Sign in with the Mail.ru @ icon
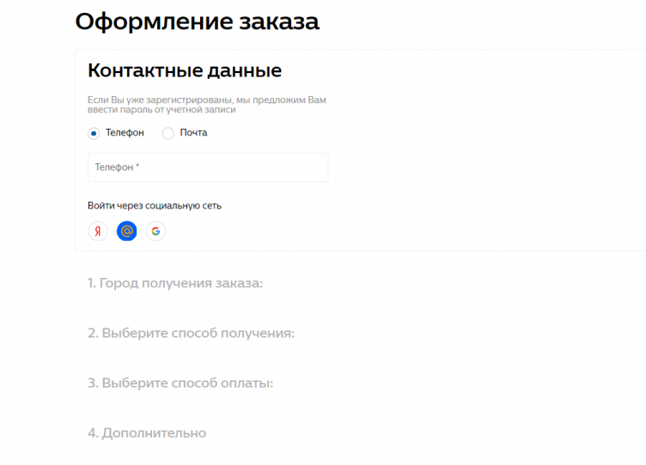646x465 pixels. pyautogui.click(x=127, y=232)
